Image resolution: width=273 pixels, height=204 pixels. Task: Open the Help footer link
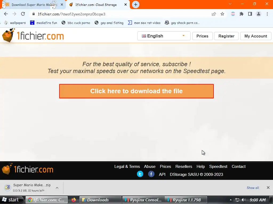tap(200, 167)
